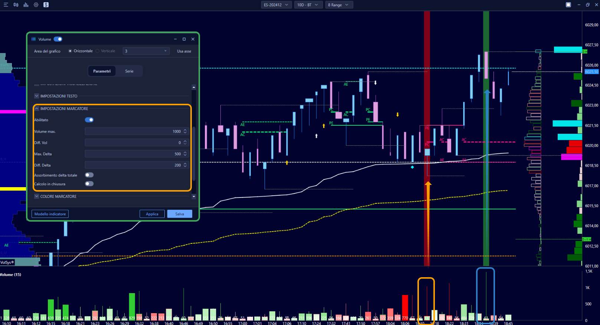Open the 10D - BT period dropdown
The height and width of the screenshot is (325, 600).
pyautogui.click(x=308, y=5)
